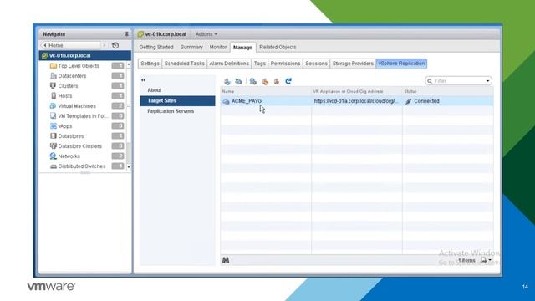This screenshot has height=301, width=535.
Task: Select About in the side list
Action: 177,90
